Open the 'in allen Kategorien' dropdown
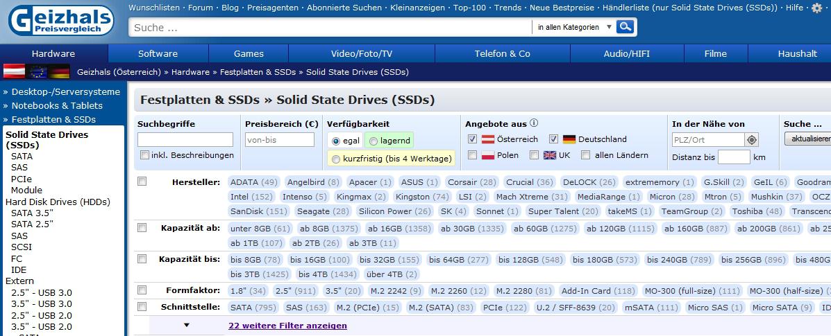This screenshot has height=336, width=831. coord(574,27)
